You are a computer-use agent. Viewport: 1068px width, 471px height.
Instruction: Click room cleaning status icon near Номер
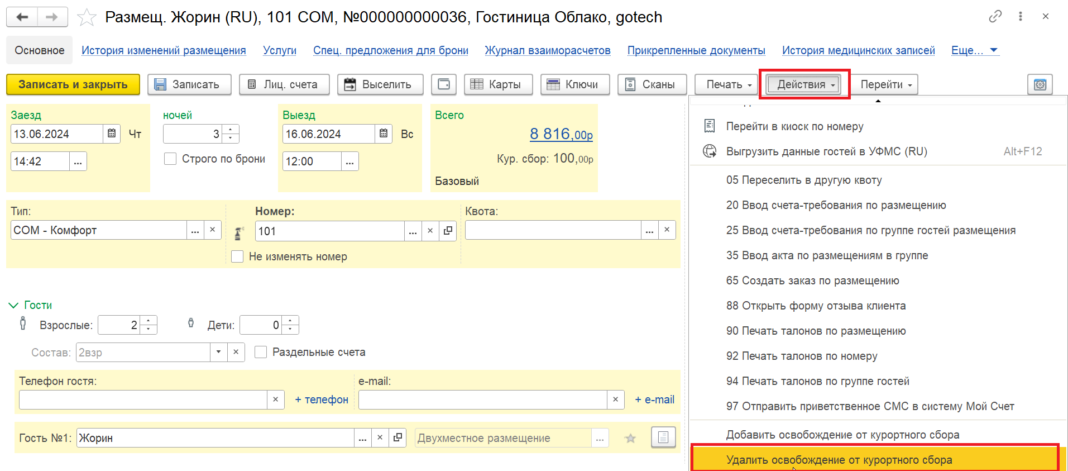[239, 233]
